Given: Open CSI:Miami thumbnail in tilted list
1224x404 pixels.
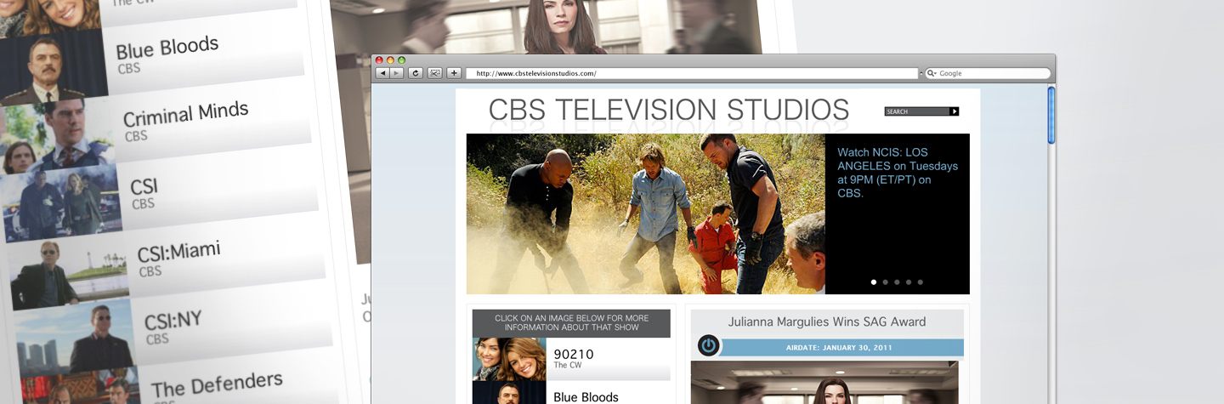Looking at the screenshot, I should 68,274.
